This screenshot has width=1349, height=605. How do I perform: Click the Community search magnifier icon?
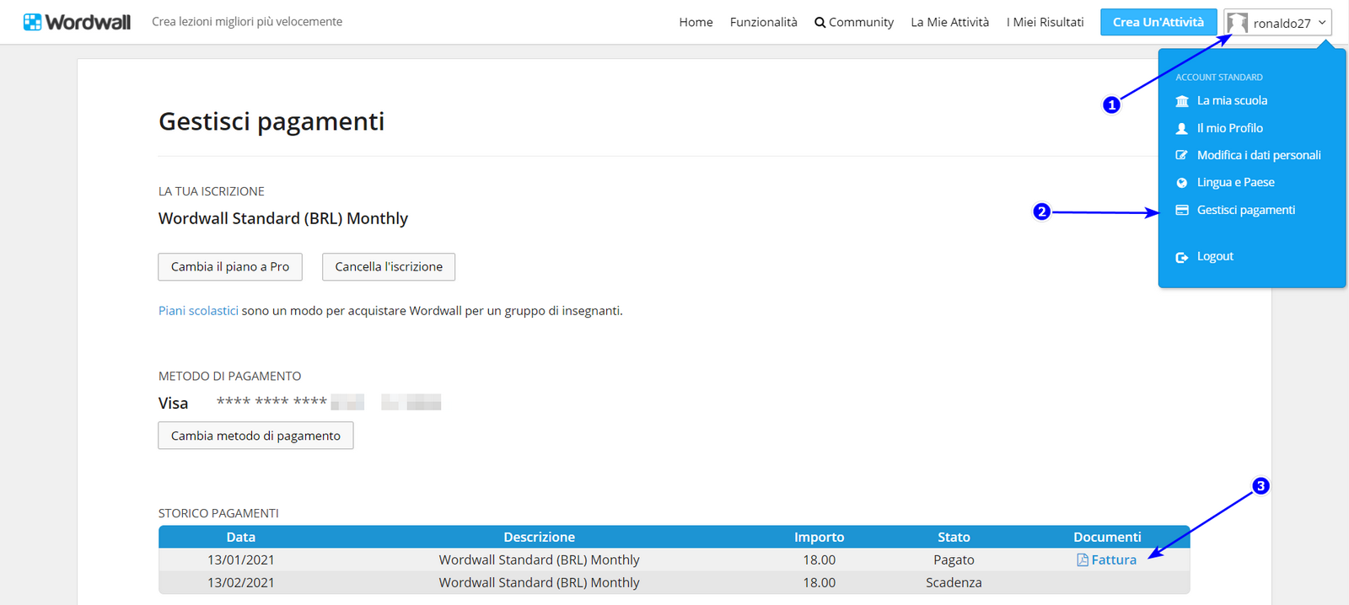coord(820,23)
